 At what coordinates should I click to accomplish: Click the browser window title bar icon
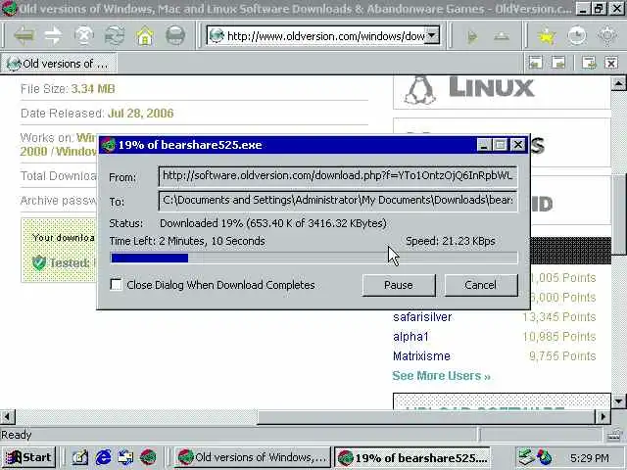(9, 8)
